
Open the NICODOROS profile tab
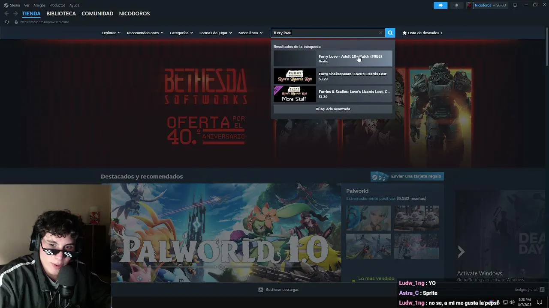tap(134, 14)
